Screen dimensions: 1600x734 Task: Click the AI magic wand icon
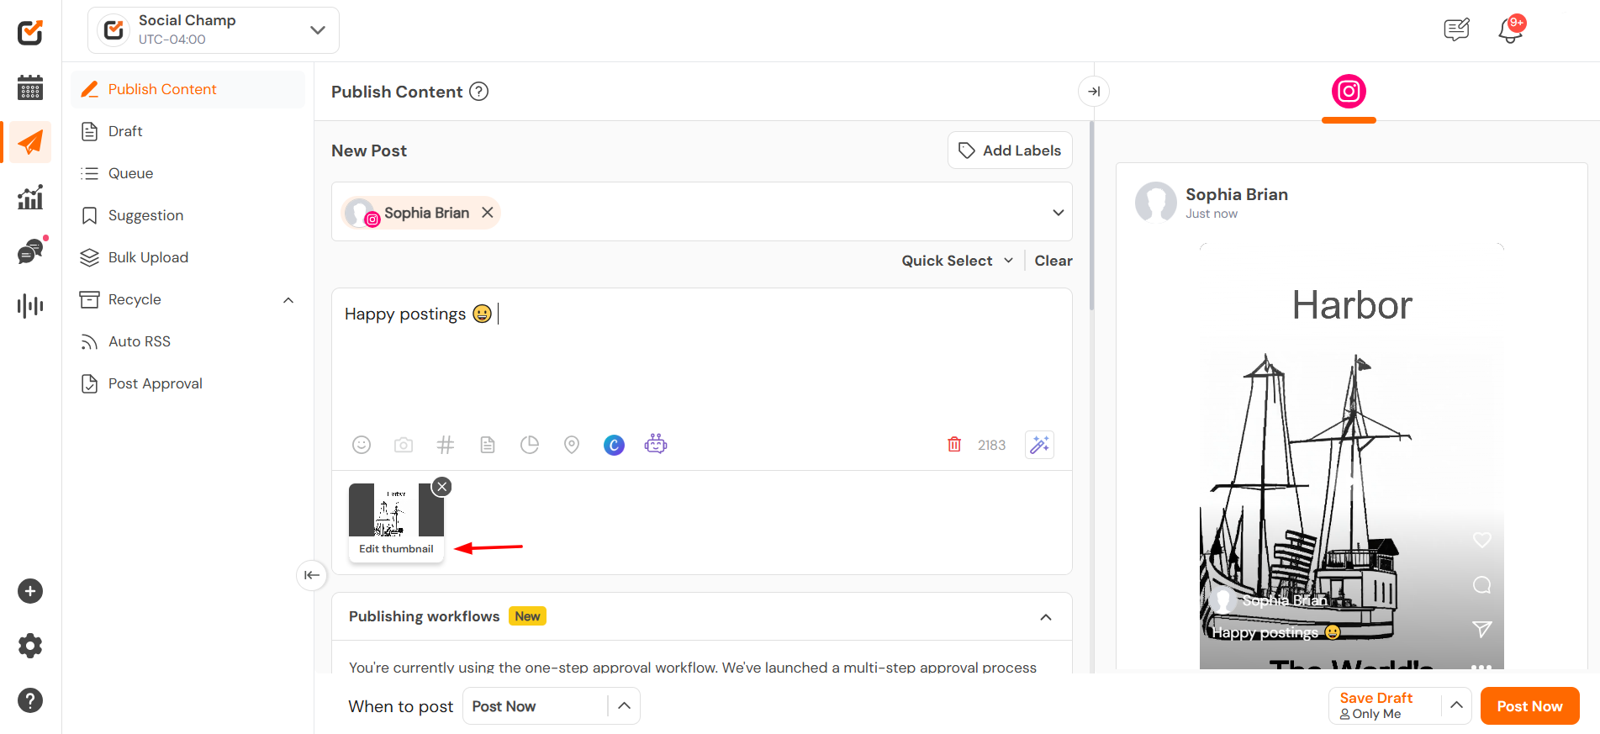[x=1039, y=445]
